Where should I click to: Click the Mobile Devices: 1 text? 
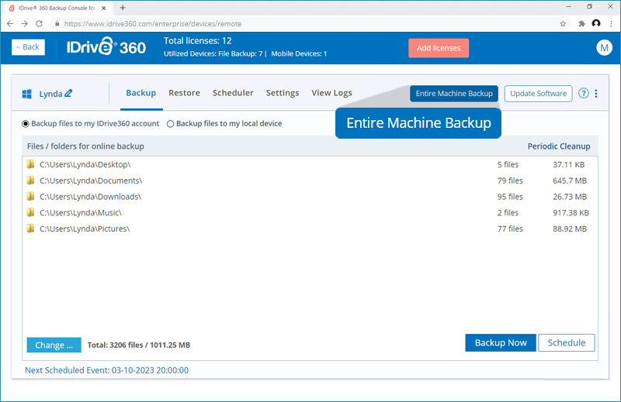(x=299, y=53)
